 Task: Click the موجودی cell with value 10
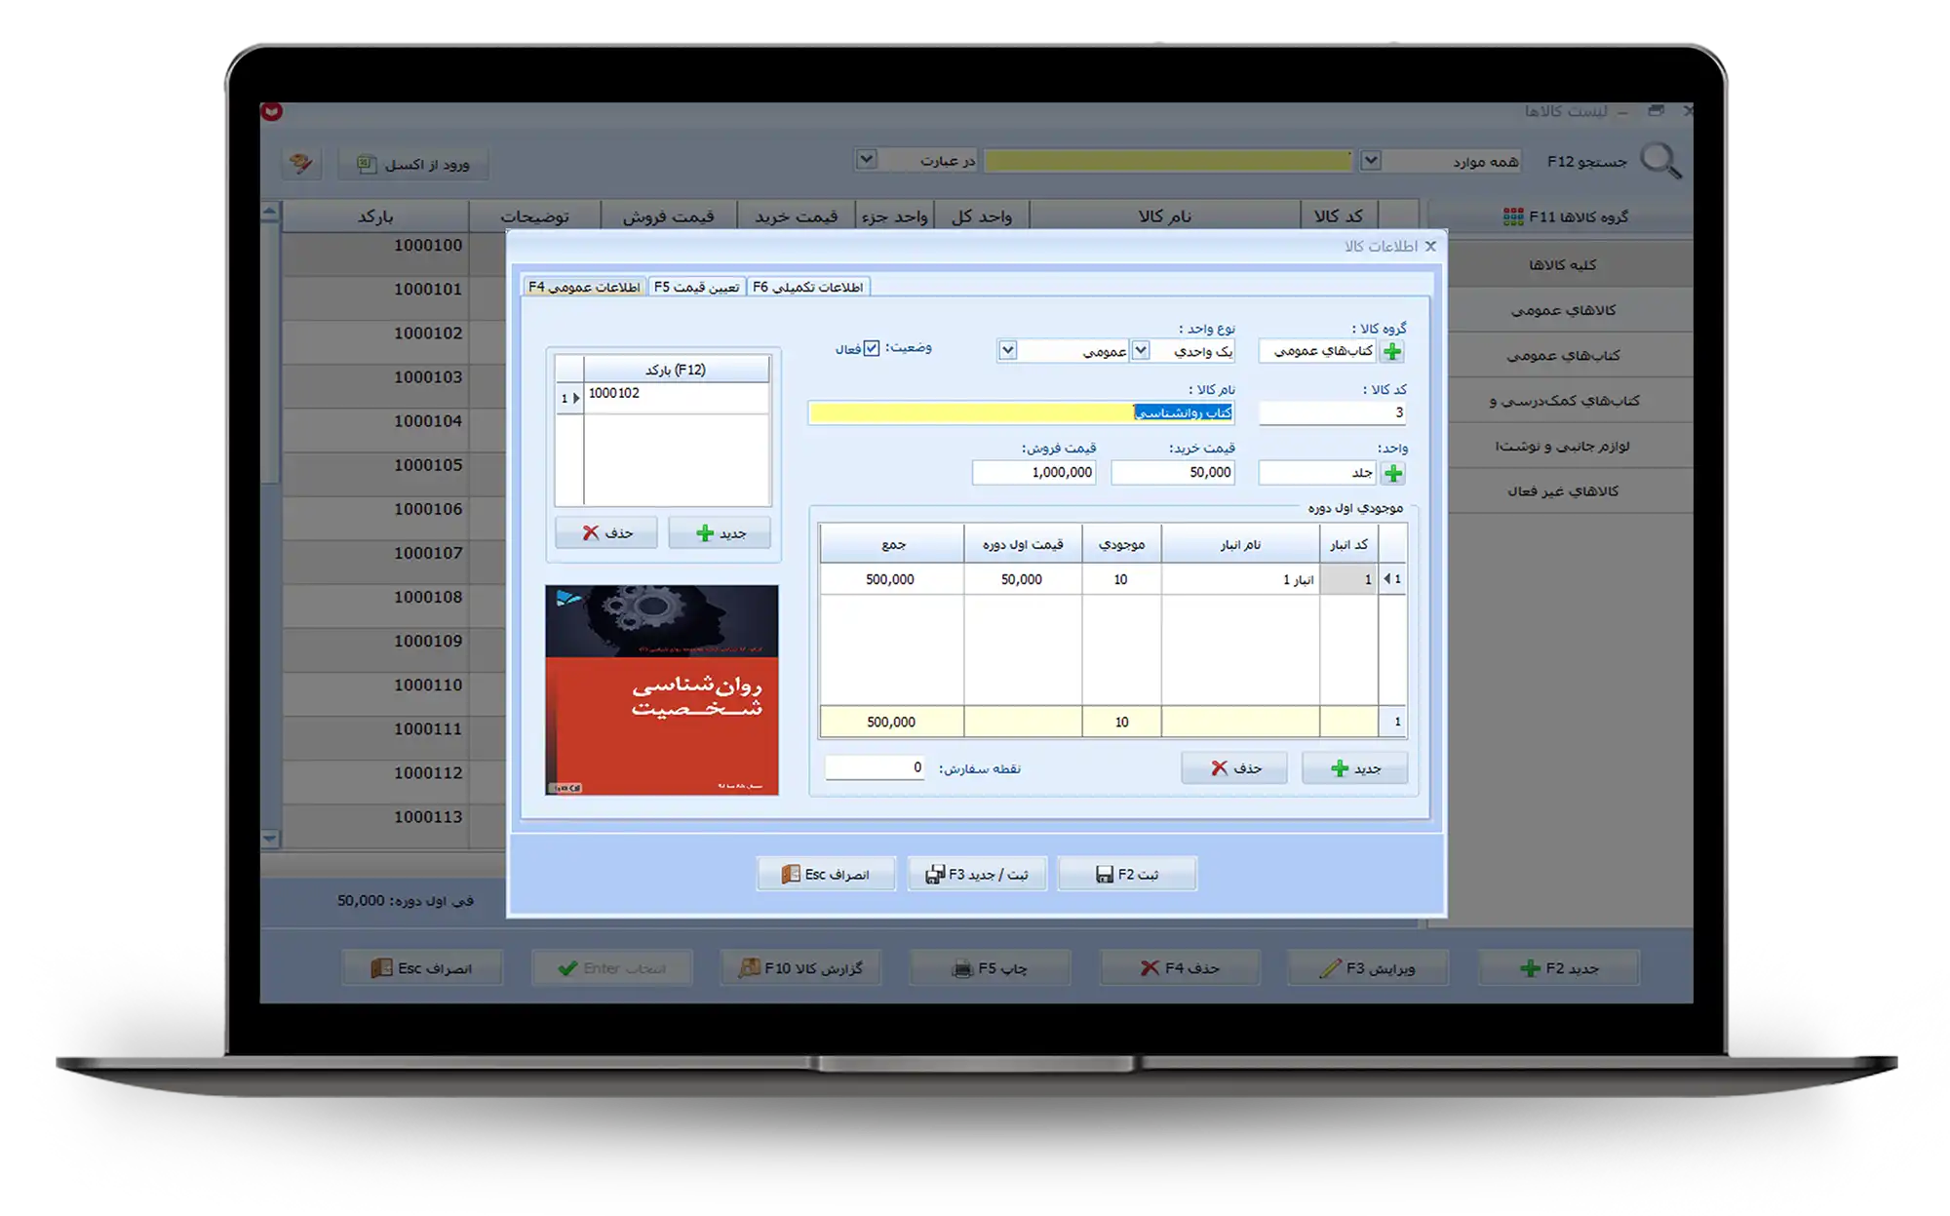click(x=1121, y=579)
